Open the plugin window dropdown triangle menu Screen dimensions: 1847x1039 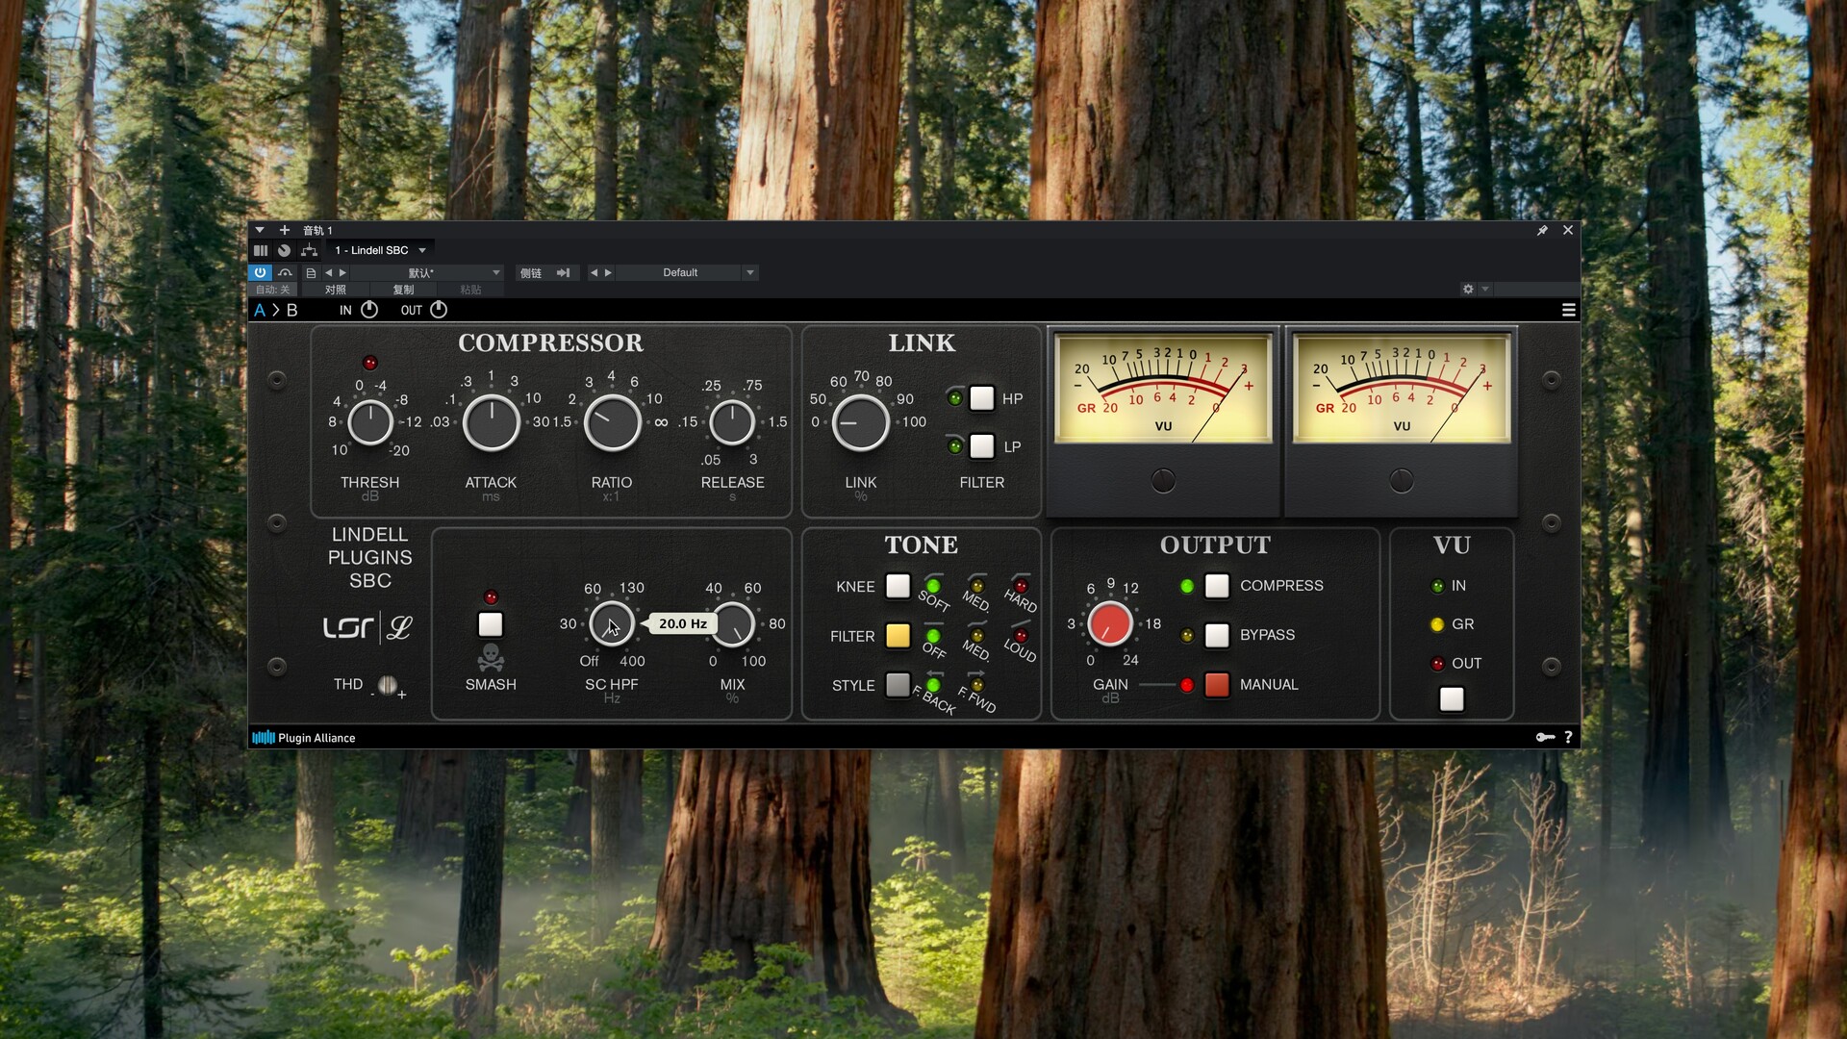259,230
